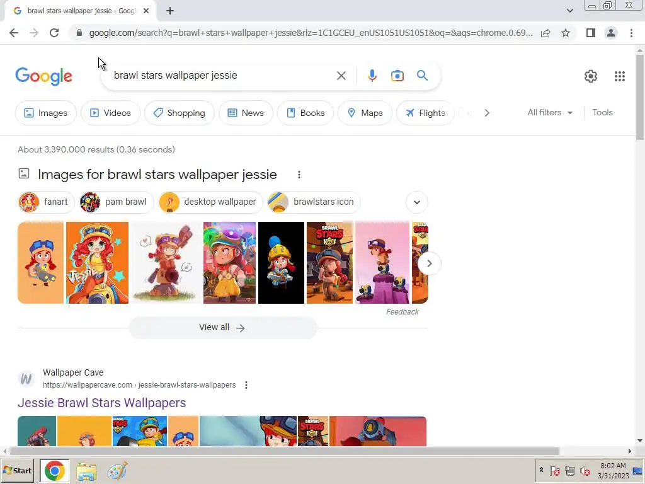Filter results by Videos
The image size is (645, 484).
pyautogui.click(x=110, y=113)
